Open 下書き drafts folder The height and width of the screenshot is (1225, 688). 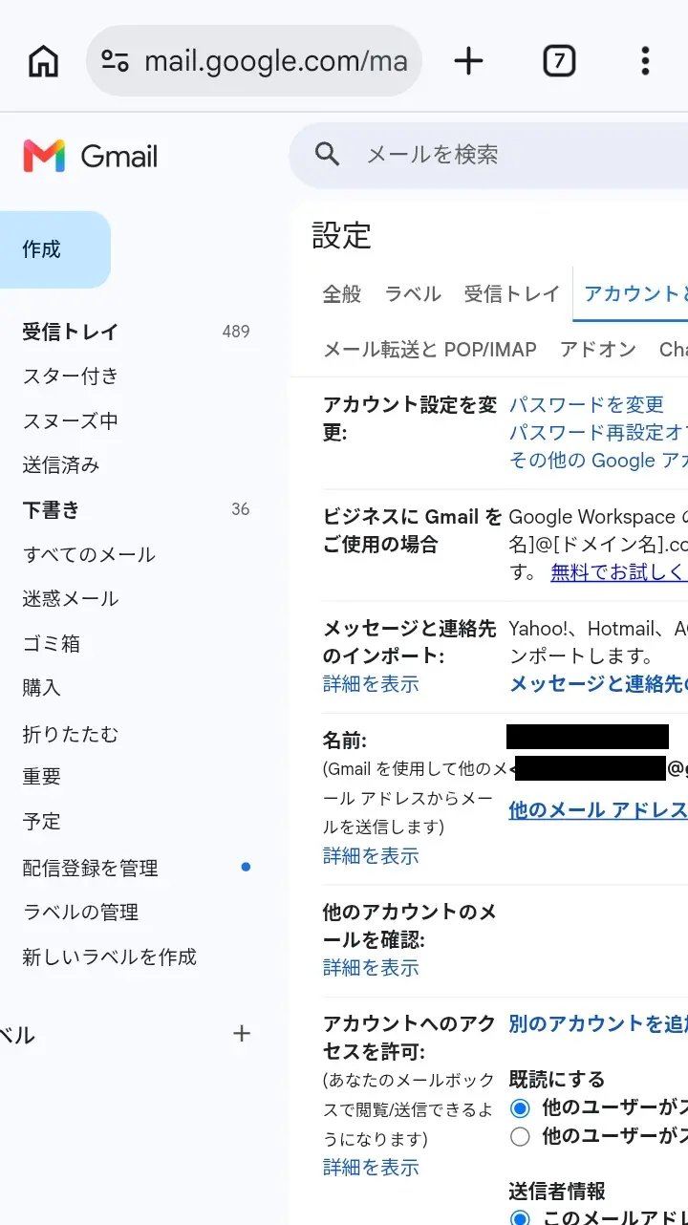52,509
